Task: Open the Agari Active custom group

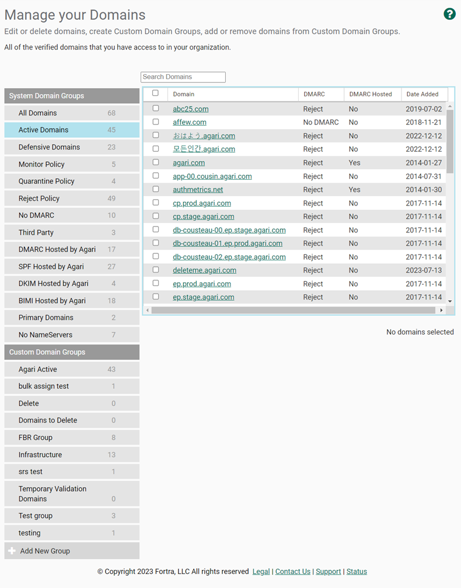Action: 72,370
